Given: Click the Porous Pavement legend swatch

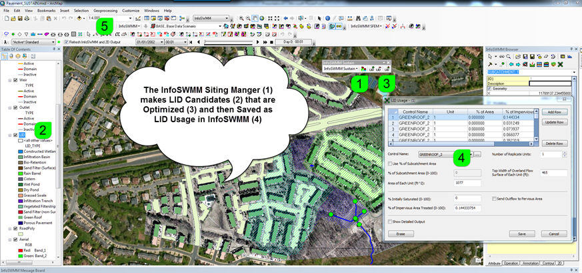Looking at the screenshot, I should [20, 222].
